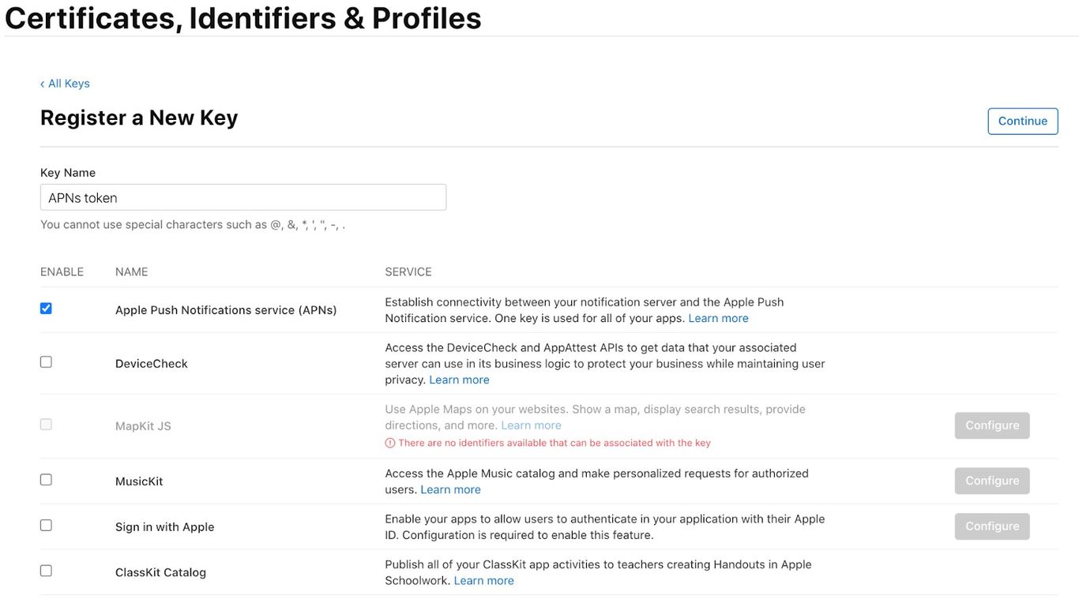Click the Register a New Key heading
Image resolution: width=1079 pixels, height=599 pixels.
[139, 118]
